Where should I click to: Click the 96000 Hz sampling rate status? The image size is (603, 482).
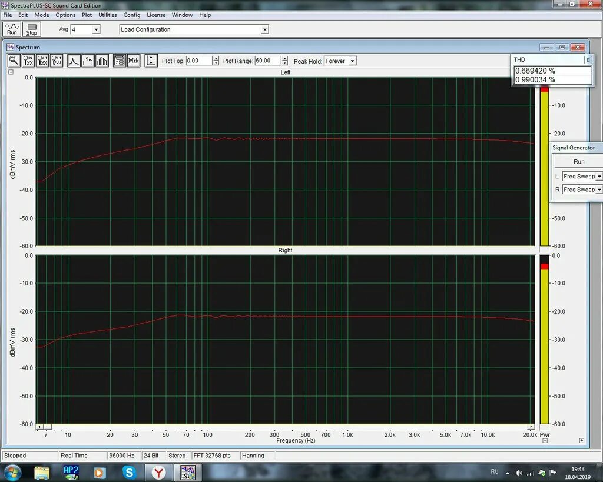click(124, 456)
